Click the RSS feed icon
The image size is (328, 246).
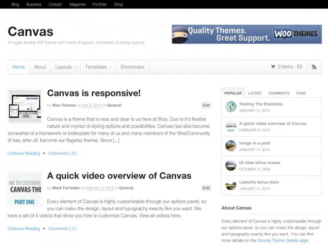(x=314, y=67)
